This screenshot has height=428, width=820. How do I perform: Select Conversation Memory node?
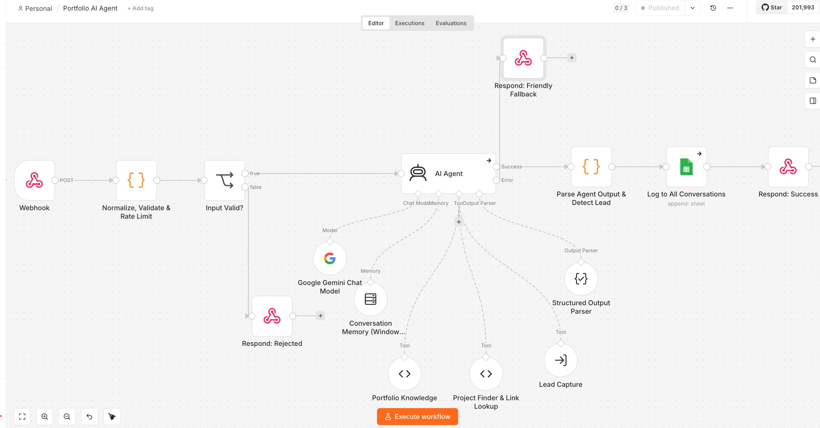coord(371,299)
